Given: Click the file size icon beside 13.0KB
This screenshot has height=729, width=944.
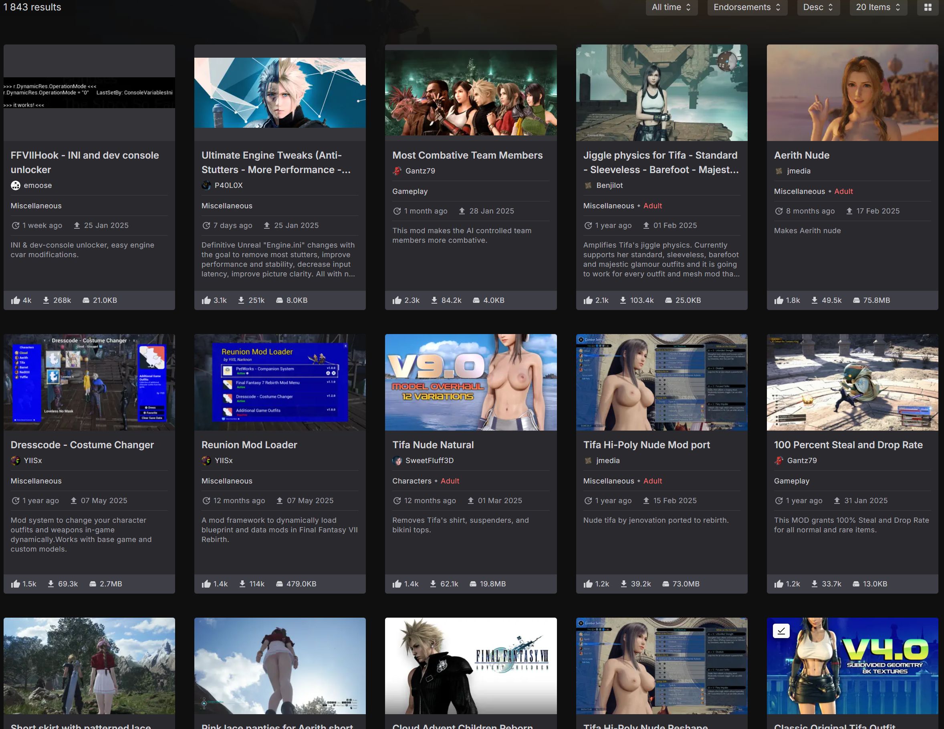Looking at the screenshot, I should point(856,584).
